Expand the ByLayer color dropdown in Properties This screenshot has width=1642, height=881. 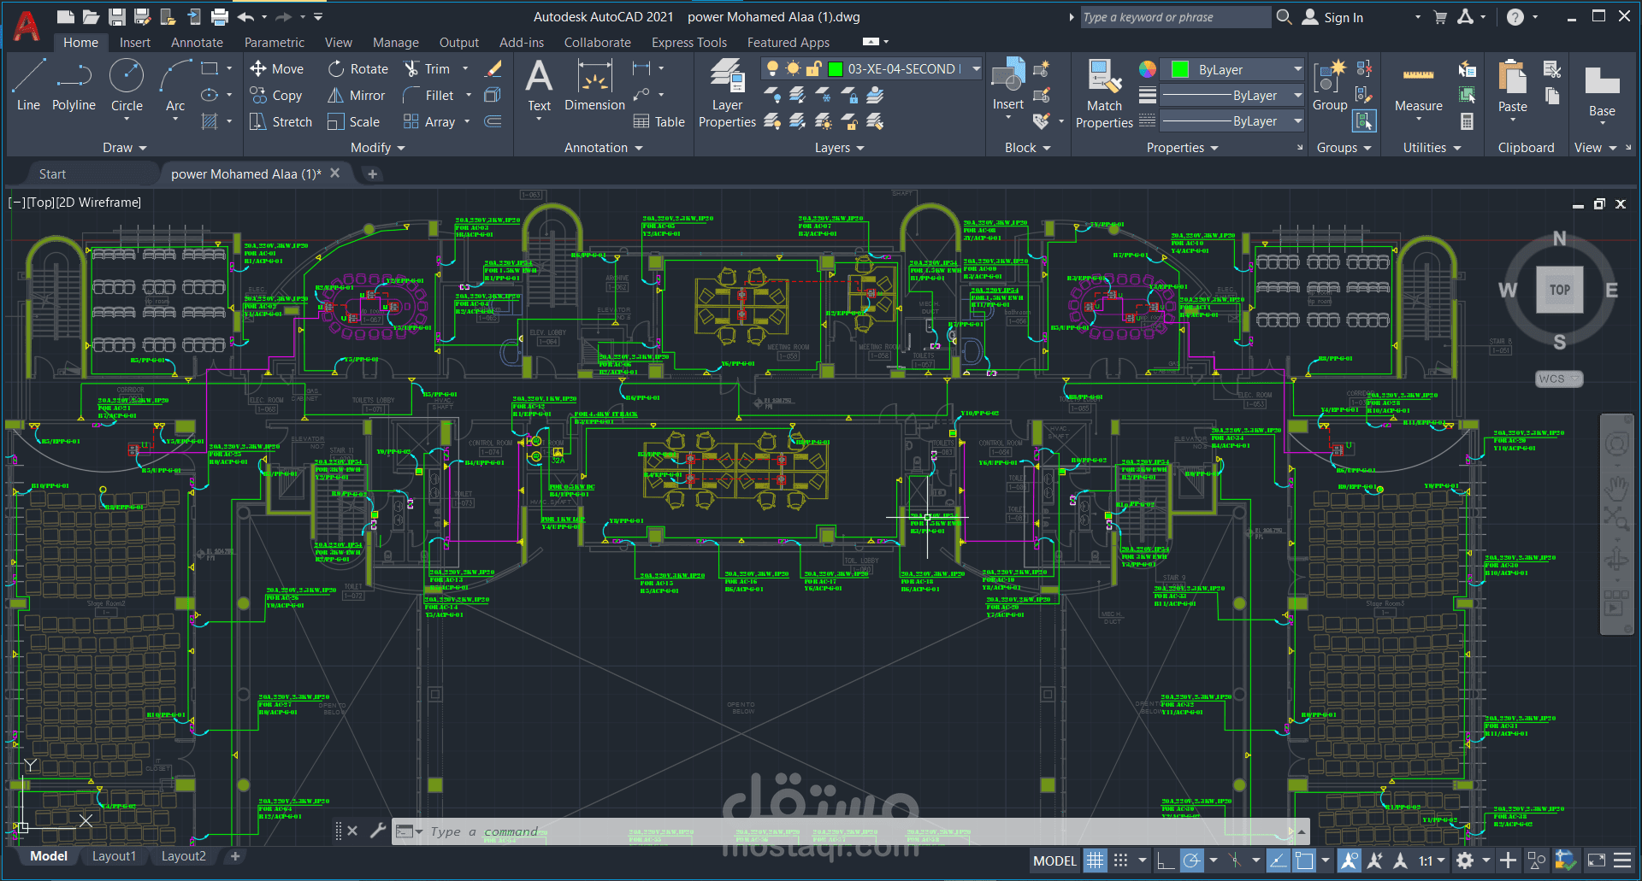click(1299, 68)
